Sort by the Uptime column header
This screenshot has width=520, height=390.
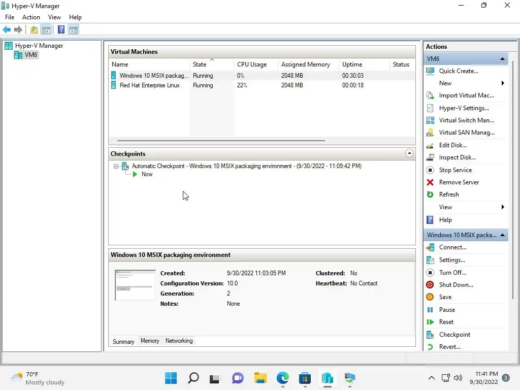tap(364, 64)
